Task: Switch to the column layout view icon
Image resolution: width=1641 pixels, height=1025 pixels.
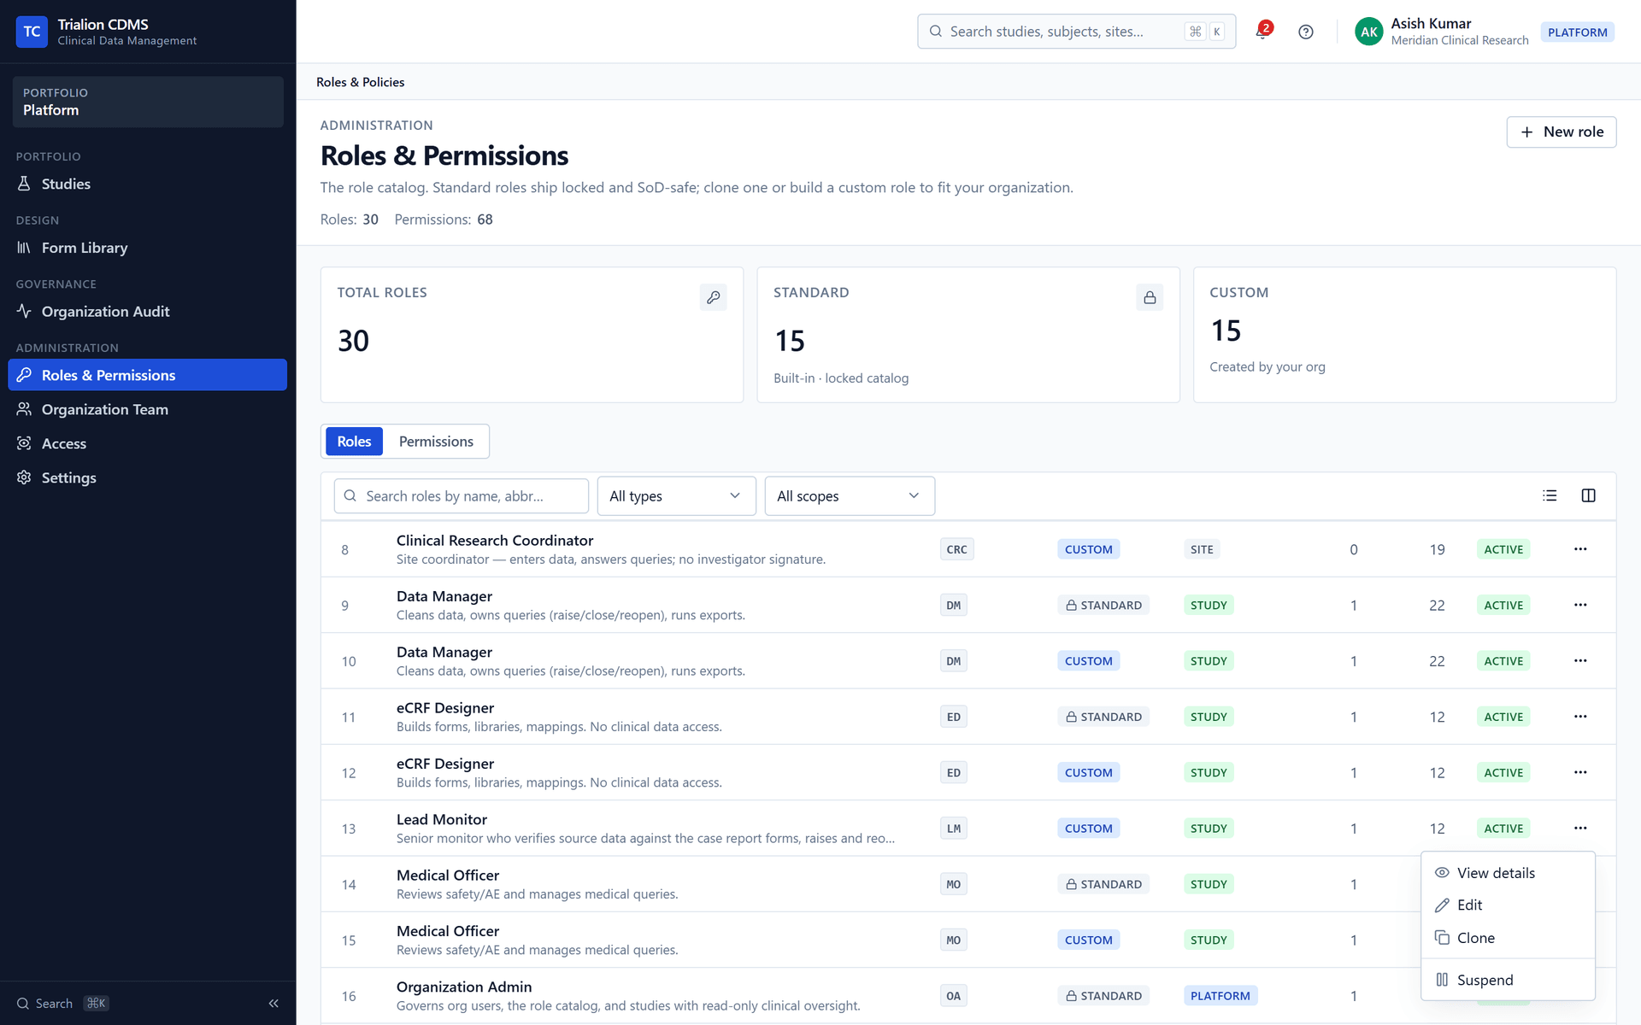Action: coord(1588,495)
